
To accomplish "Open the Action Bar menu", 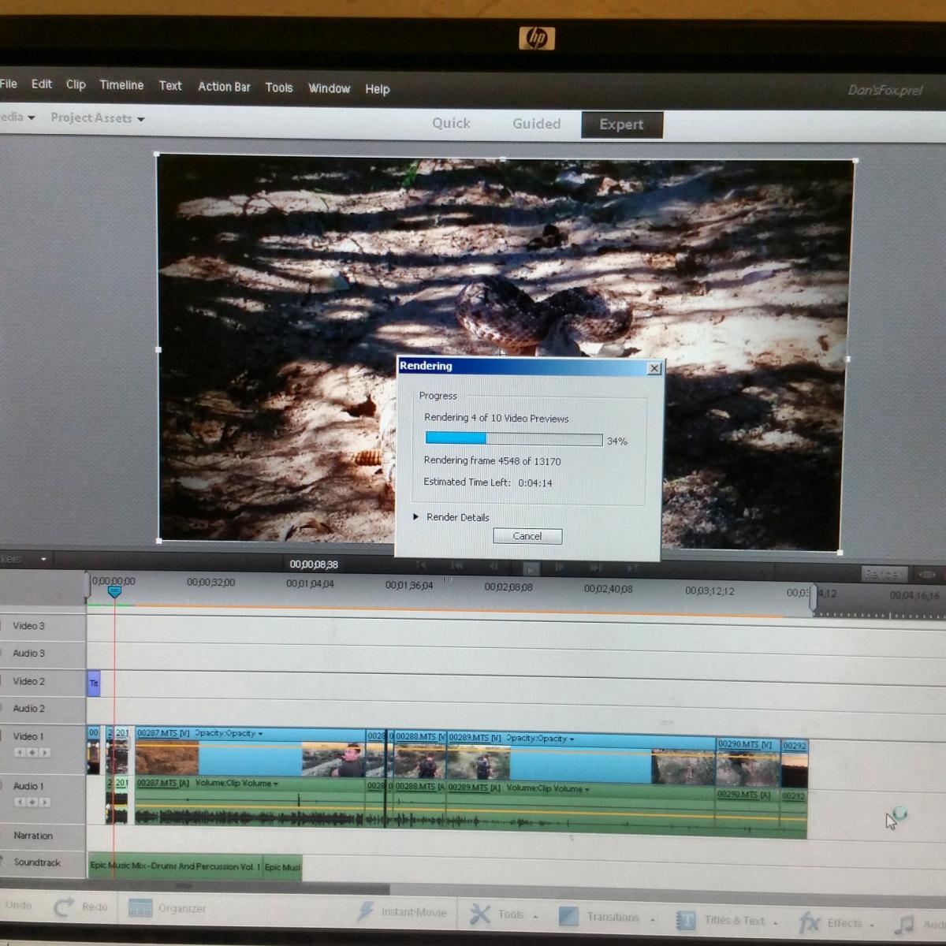I will 224,87.
